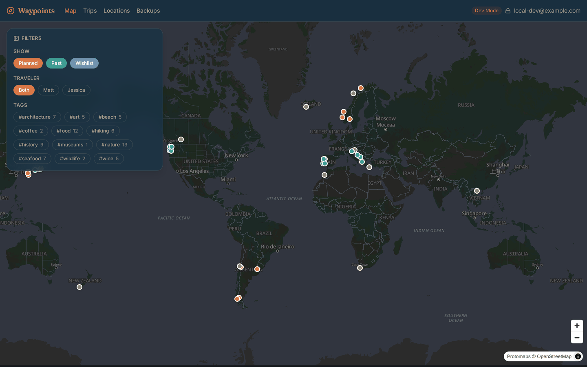Click the orange marker near Buenos Aires

click(x=257, y=269)
